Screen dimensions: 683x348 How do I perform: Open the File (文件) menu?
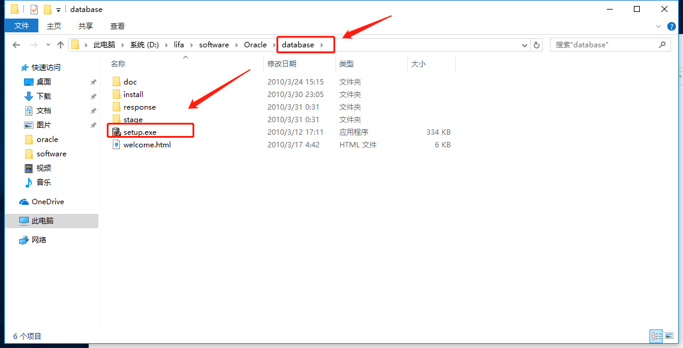(x=22, y=26)
